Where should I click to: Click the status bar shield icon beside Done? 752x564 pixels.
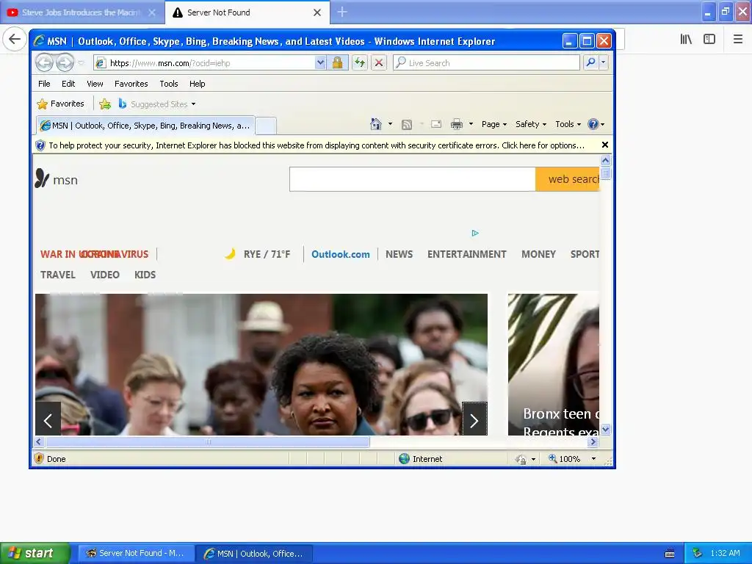(39, 459)
